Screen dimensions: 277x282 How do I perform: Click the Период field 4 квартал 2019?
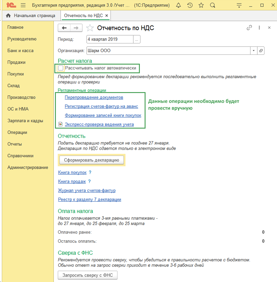[110, 39]
